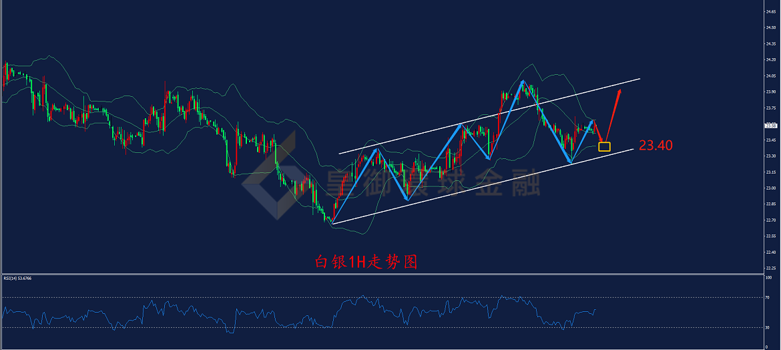Click the short red downward arrow
The height and width of the screenshot is (350, 781).
(598, 131)
